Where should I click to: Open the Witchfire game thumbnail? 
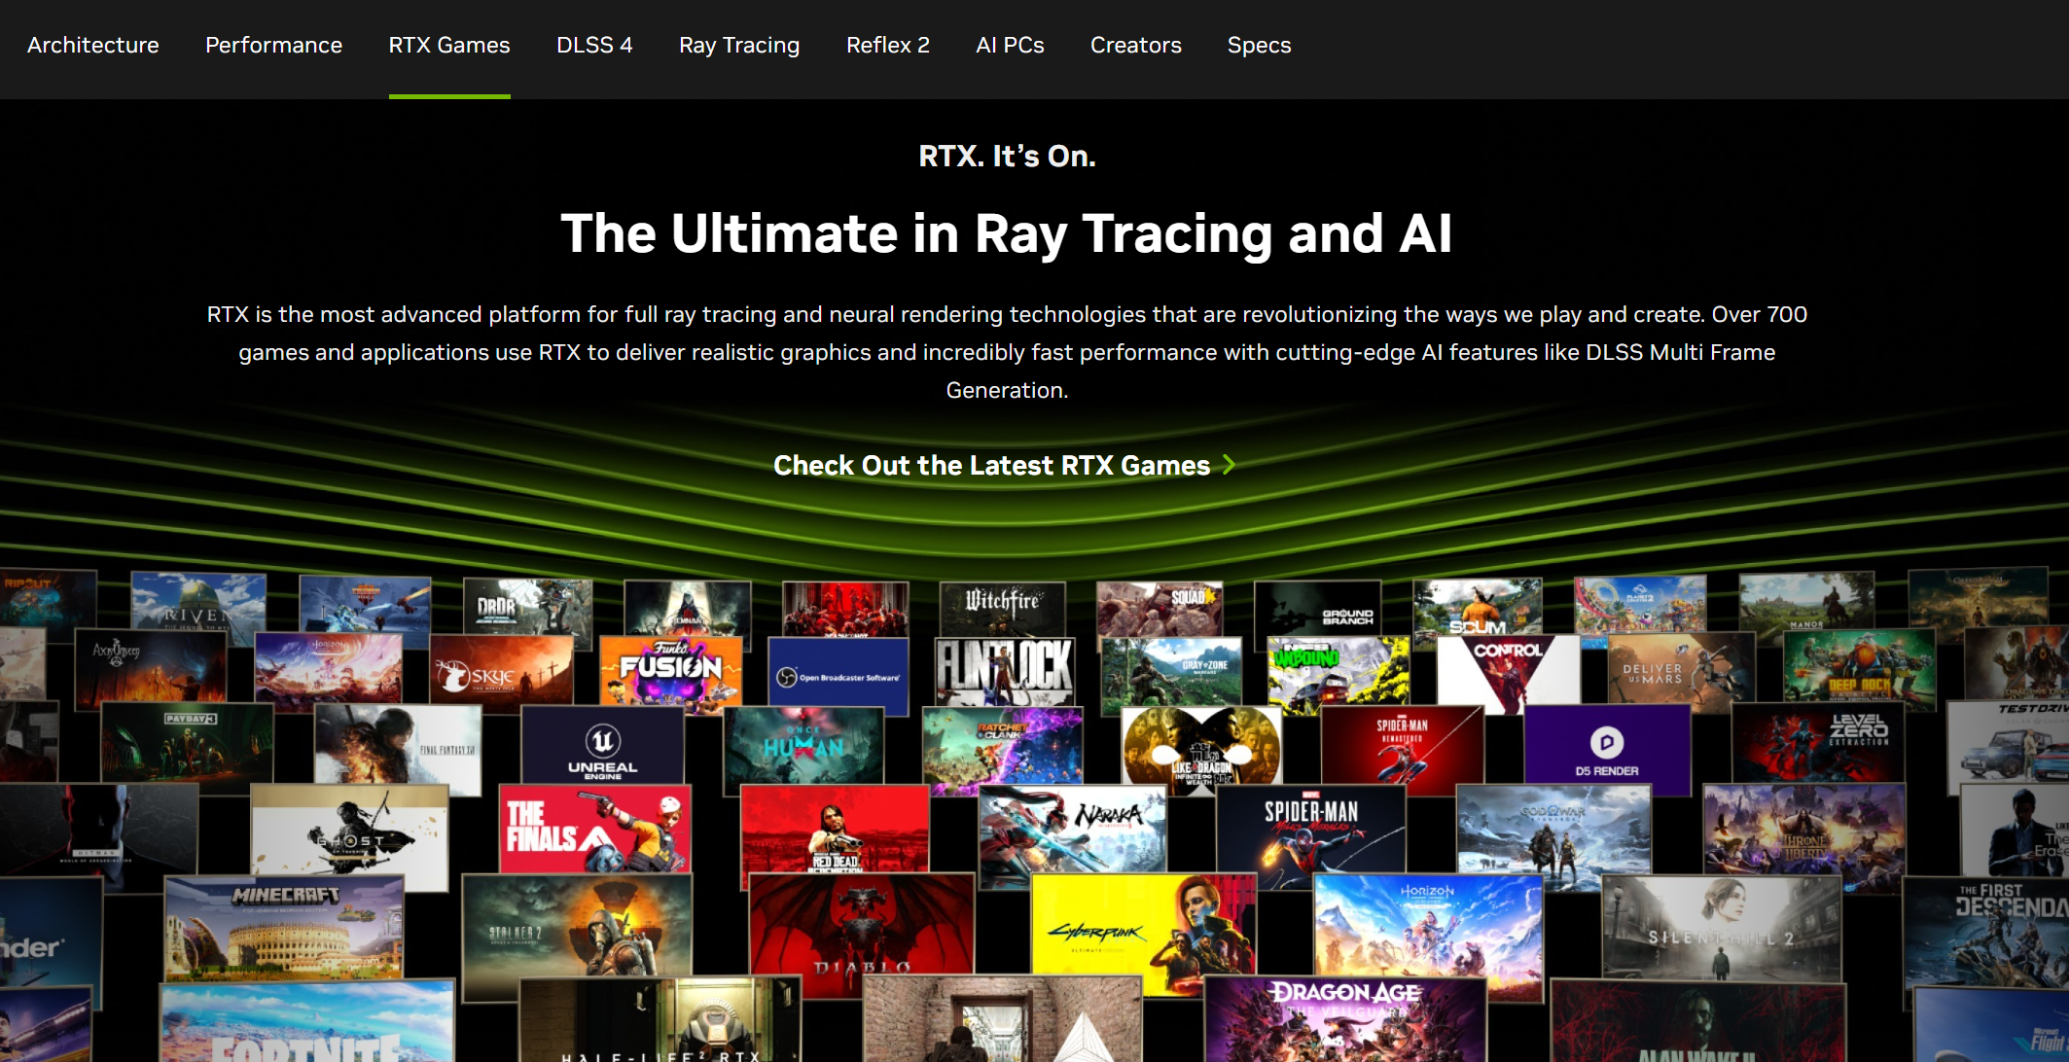point(1002,605)
